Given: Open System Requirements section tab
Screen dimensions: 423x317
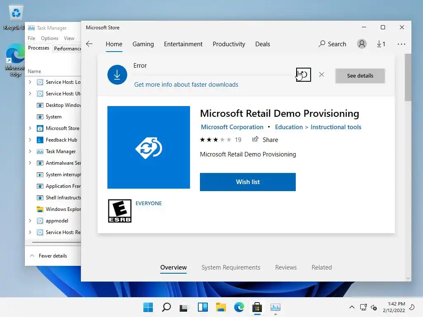Looking at the screenshot, I should tap(231, 267).
